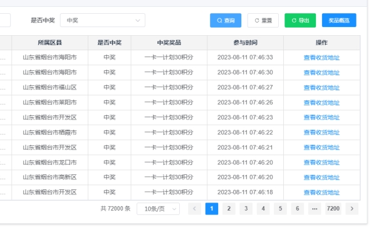The height and width of the screenshot is (247, 376).
Task: Click 中奖 status in 栖霞市 row
Action: click(109, 132)
